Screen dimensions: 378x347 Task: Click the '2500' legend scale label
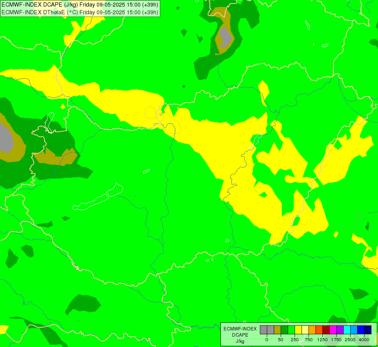[350, 340]
